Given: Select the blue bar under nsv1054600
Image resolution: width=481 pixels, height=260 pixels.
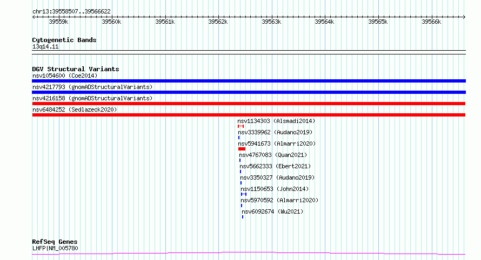Looking at the screenshot, I should click(249, 81).
